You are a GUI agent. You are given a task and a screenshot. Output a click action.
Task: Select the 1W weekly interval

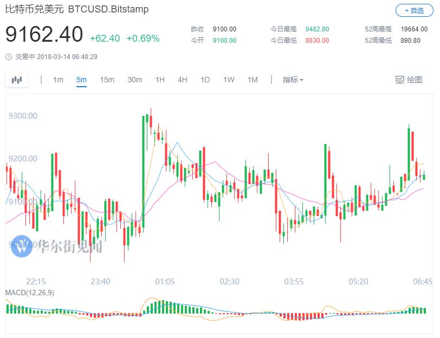coord(229,80)
